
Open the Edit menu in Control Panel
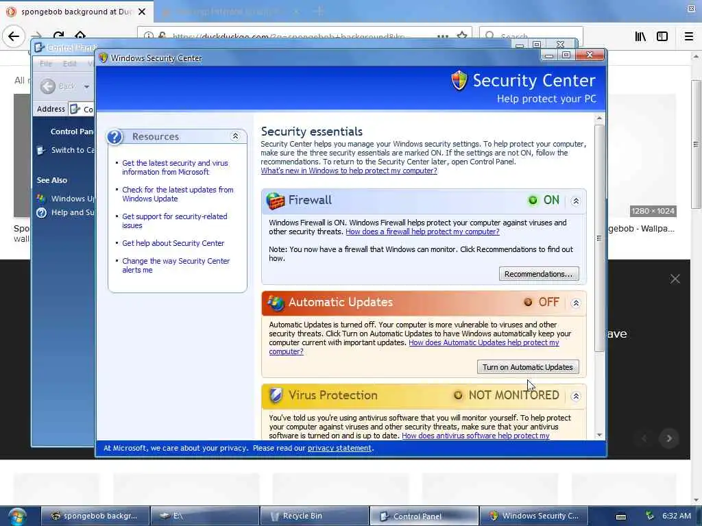pos(69,64)
